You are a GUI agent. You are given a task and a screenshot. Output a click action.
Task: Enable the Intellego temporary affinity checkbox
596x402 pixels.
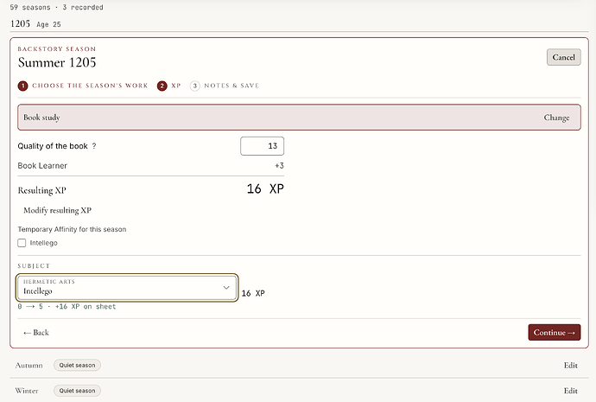pos(22,243)
